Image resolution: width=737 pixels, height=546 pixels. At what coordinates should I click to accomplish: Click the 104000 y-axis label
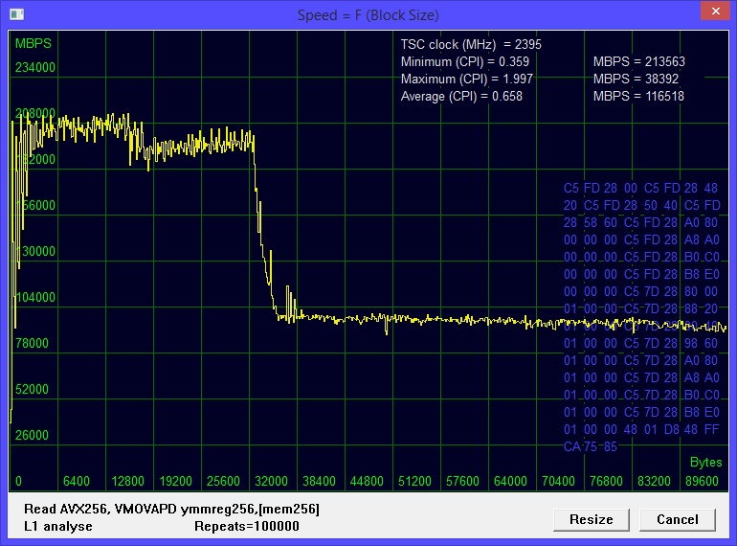pyautogui.click(x=34, y=297)
